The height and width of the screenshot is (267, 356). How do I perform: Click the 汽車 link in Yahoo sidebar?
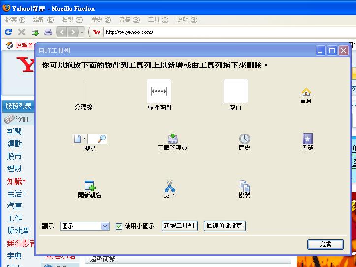point(14,206)
